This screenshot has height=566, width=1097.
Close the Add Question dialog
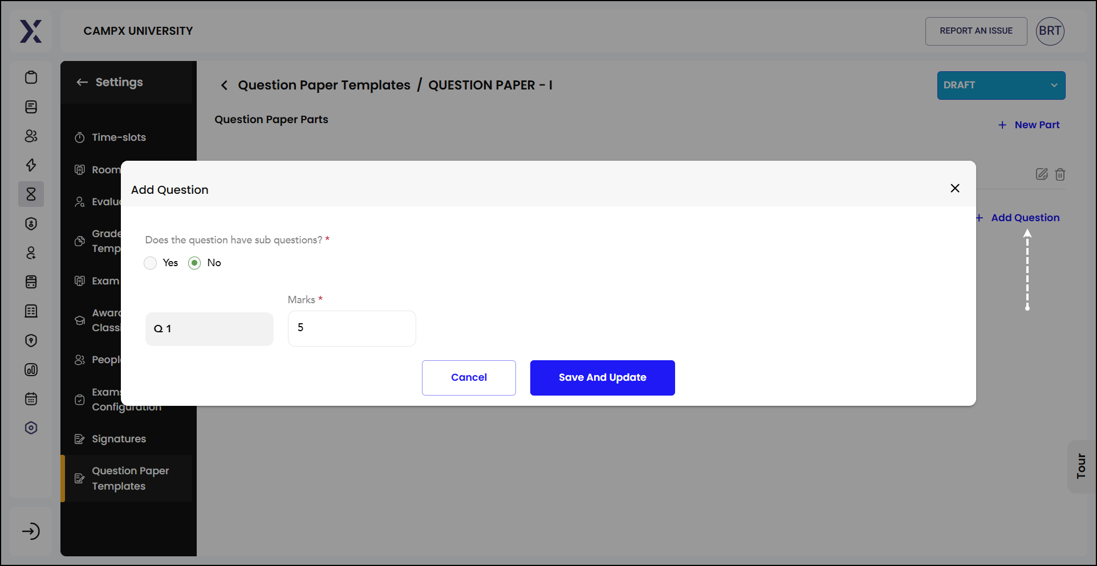[x=955, y=188]
